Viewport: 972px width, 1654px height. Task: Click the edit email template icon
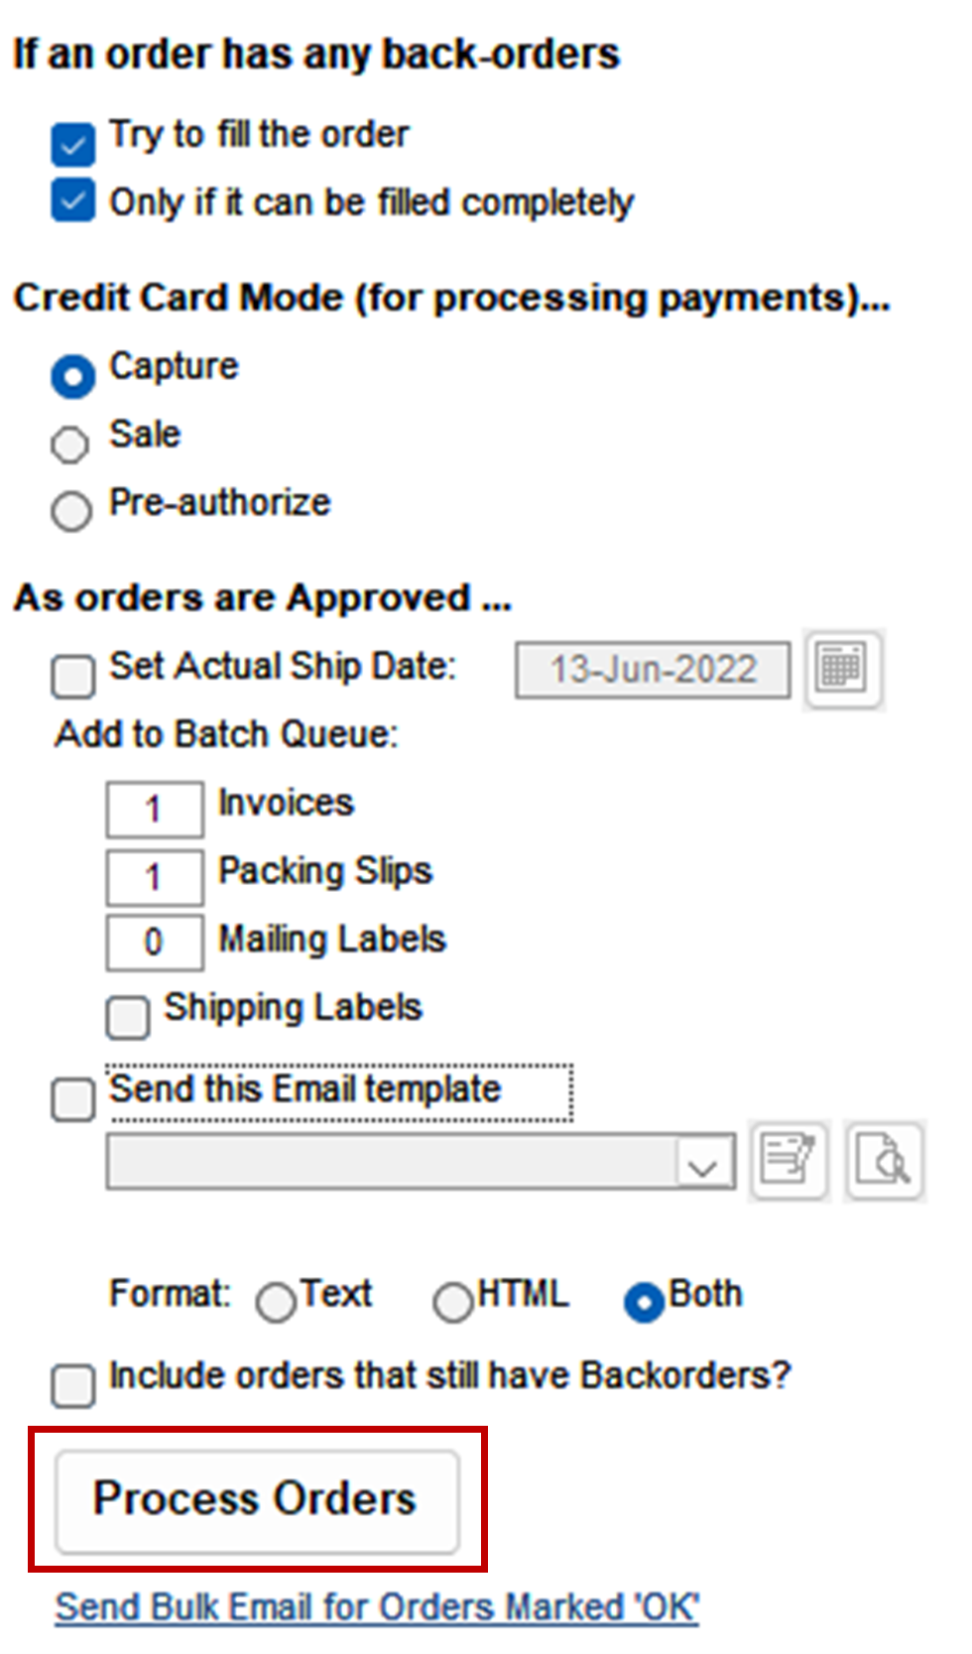tap(789, 1160)
